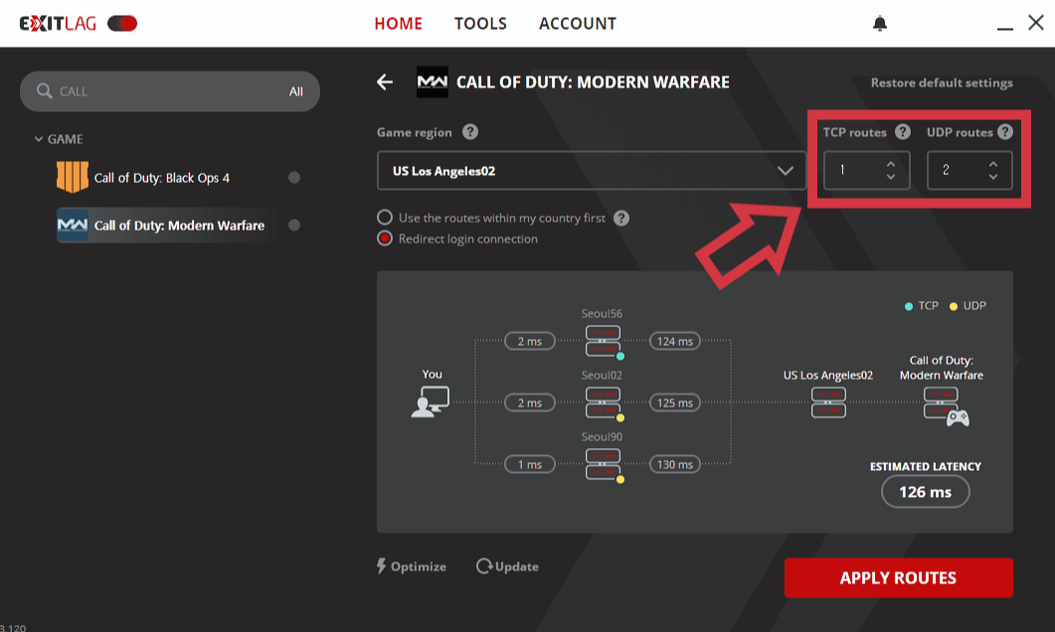The width and height of the screenshot is (1055, 632).
Task: Increase TCP routes value
Action: pyautogui.click(x=891, y=163)
